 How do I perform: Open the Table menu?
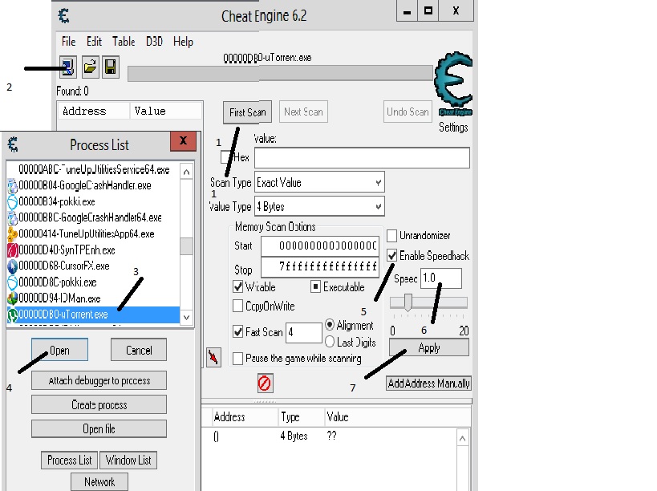coord(124,42)
